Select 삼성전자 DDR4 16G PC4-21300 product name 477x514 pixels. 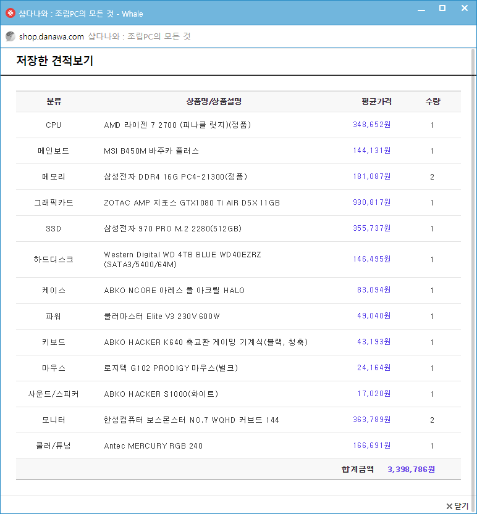coord(175,176)
